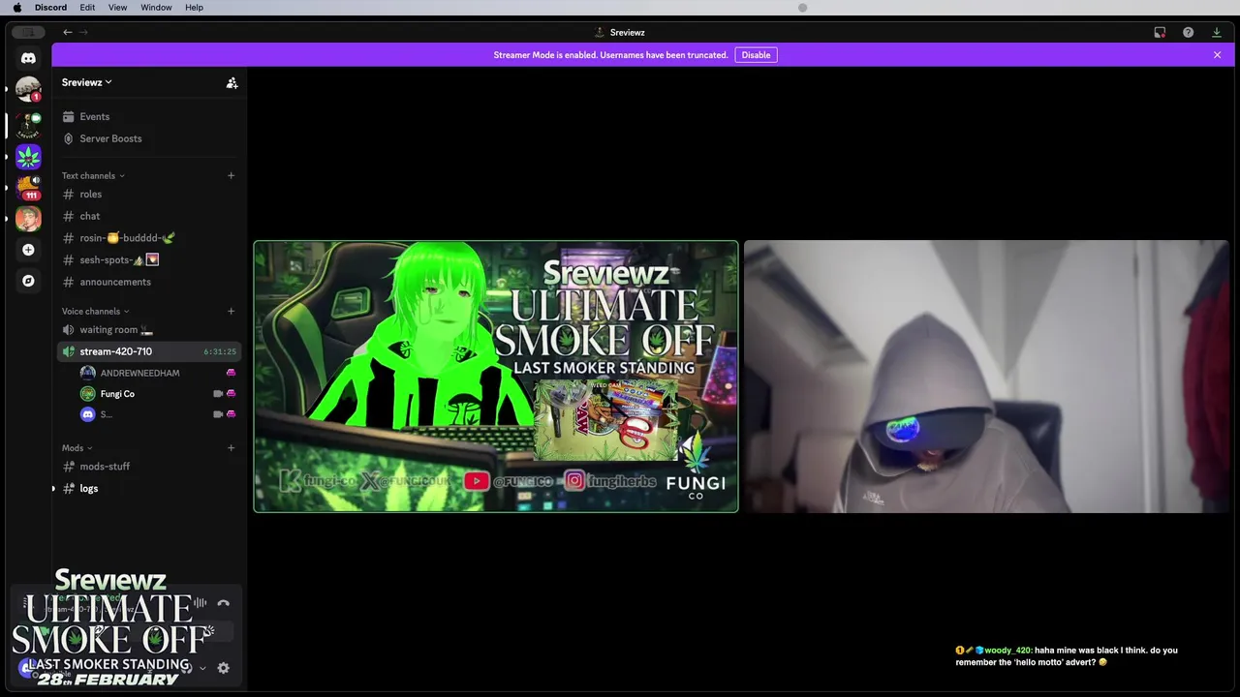Open Discover servers compass icon

28,281
